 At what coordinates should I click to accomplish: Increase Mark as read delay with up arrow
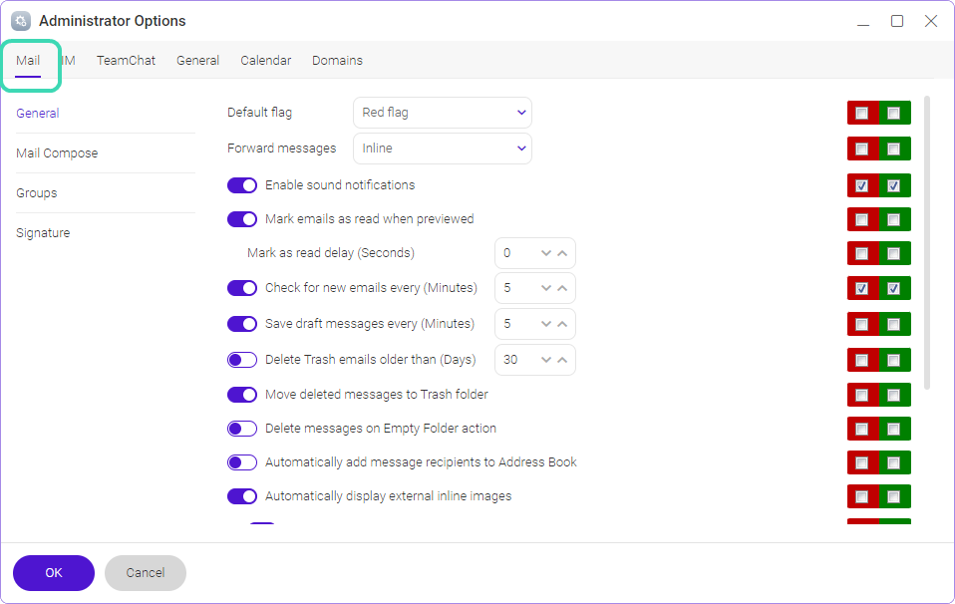(562, 253)
